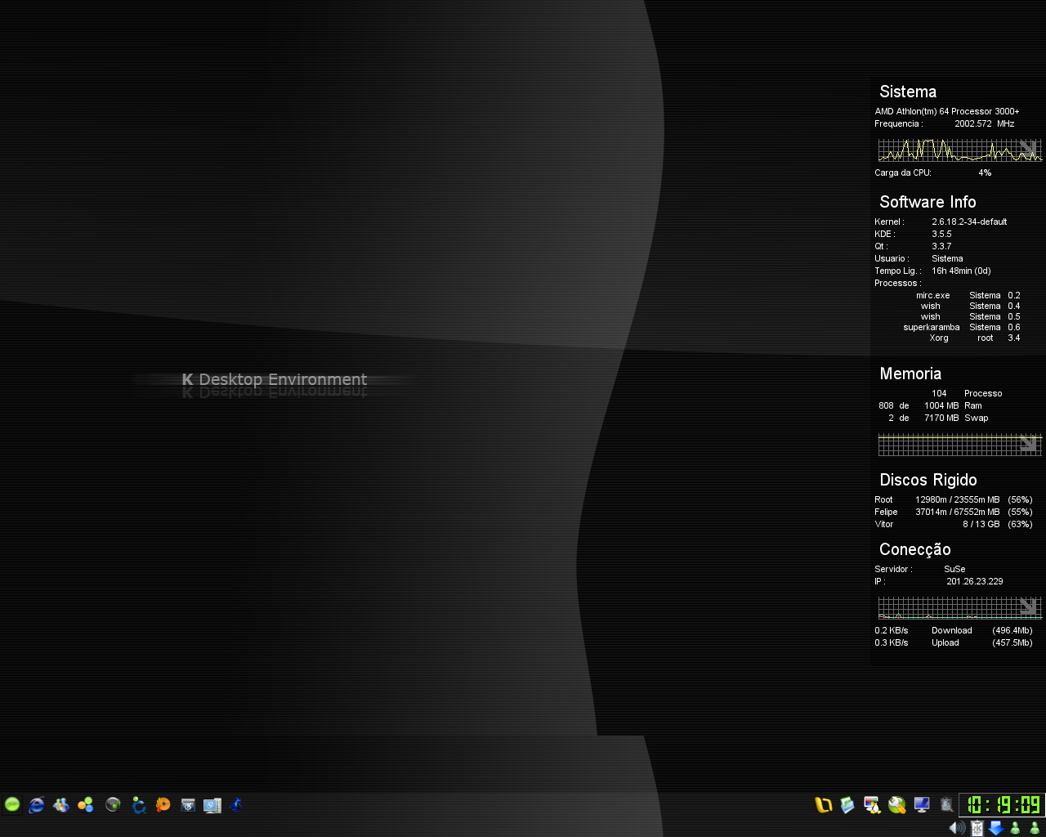Open the yellow Office icon in panel
The height and width of the screenshot is (837, 1046).
tap(823, 805)
